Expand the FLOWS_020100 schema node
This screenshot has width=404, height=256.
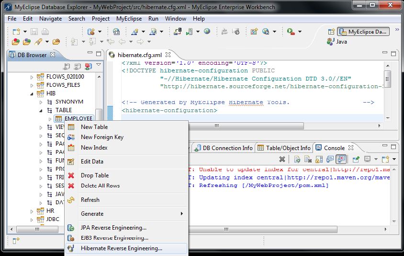pyautogui.click(x=32, y=77)
